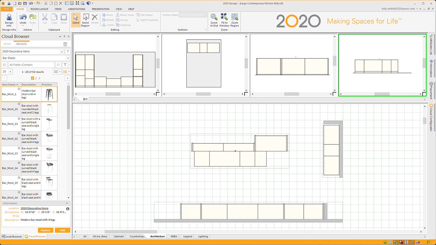This screenshot has height=245, width=436.
Task: Switch to PRESENTATION ribbon tab
Action: click(x=101, y=9)
